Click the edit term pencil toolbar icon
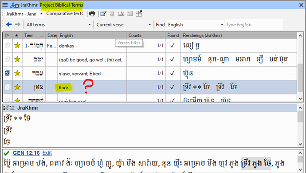This screenshot has width=306, height=173. [x=103, y=13]
